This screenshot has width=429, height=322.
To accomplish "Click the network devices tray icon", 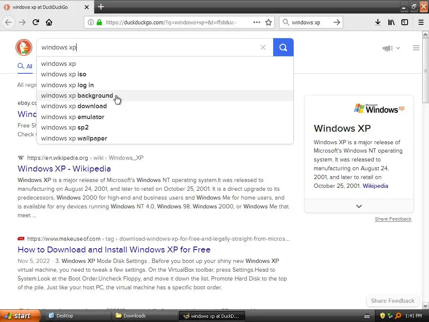I will click(x=390, y=316).
